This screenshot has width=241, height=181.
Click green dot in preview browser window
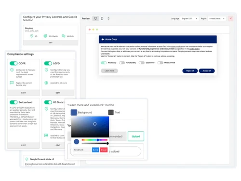(x=97, y=29)
